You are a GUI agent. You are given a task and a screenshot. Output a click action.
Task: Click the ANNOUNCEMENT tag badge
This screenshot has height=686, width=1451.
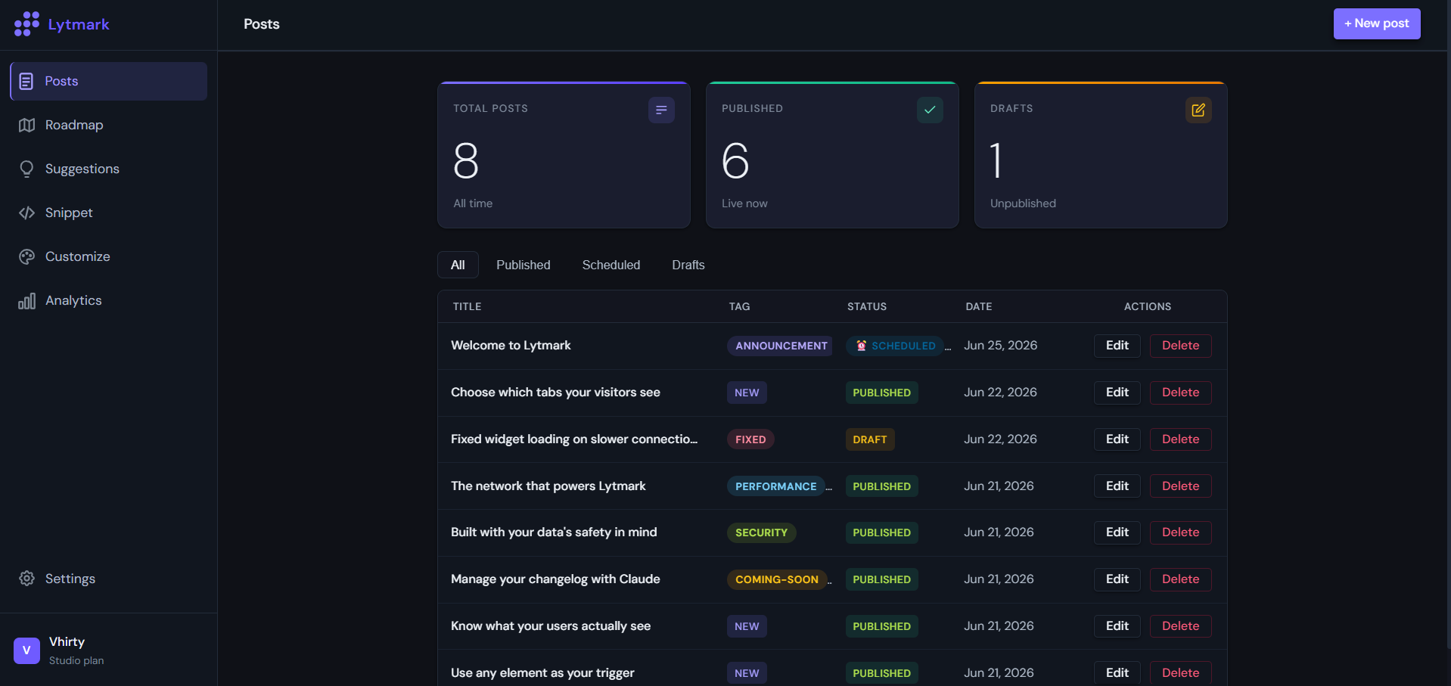coord(780,346)
